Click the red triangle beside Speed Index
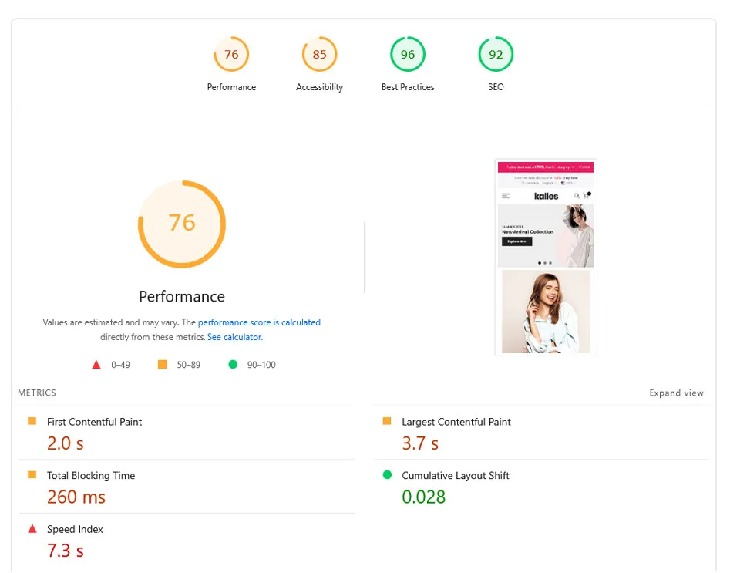The height and width of the screenshot is (573, 730). tap(32, 529)
